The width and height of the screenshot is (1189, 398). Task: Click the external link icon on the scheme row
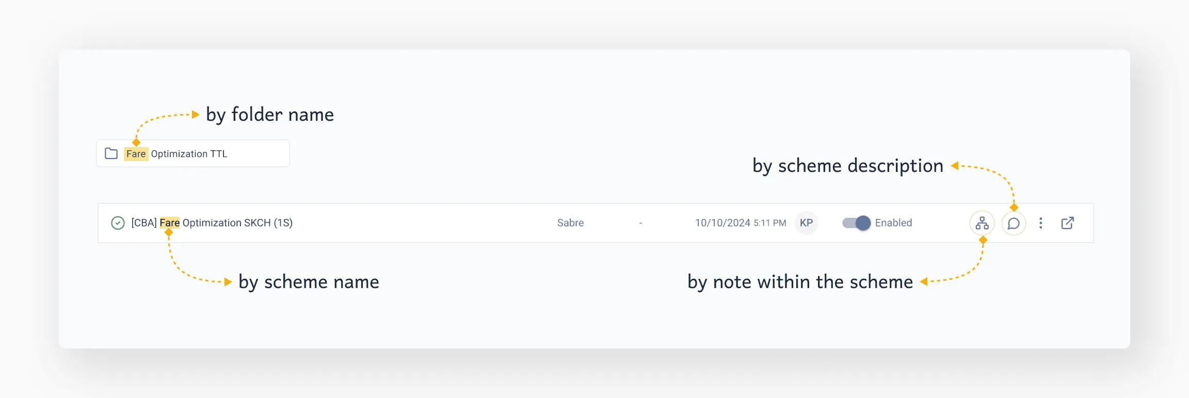coord(1067,222)
